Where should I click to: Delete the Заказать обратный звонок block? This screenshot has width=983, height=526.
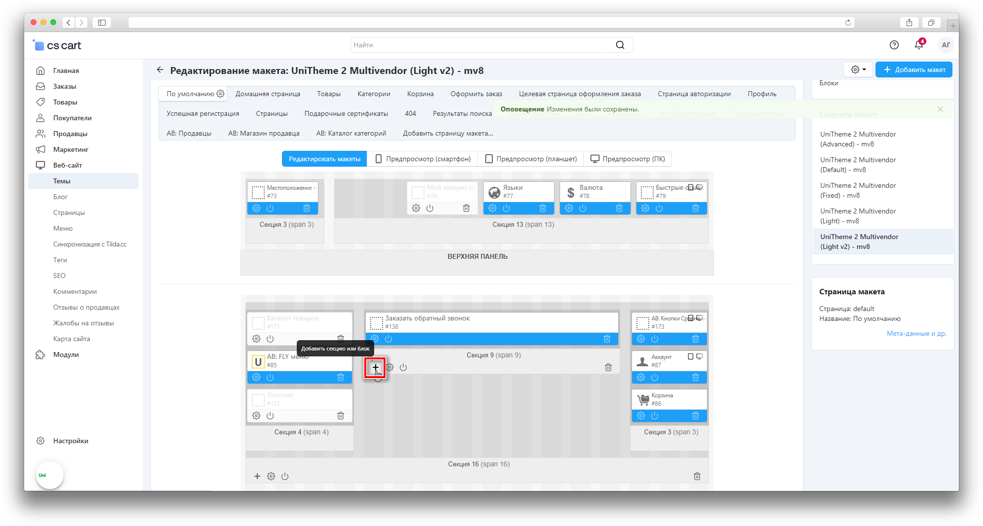606,339
